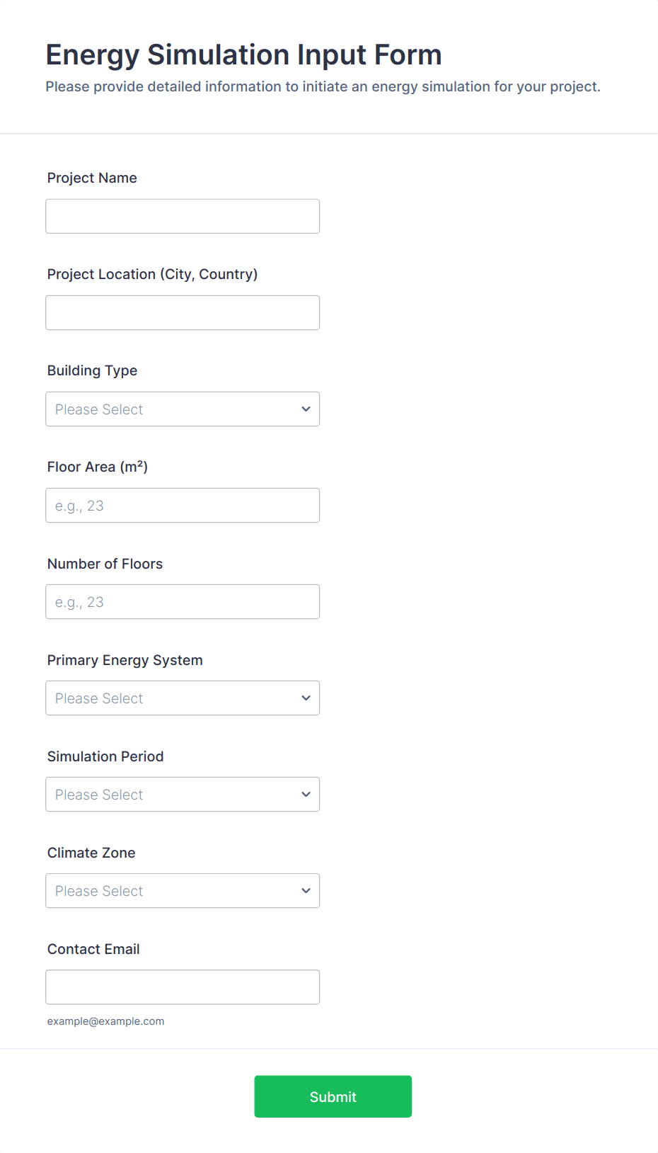Focus the Contact Email input field

pos(183,987)
